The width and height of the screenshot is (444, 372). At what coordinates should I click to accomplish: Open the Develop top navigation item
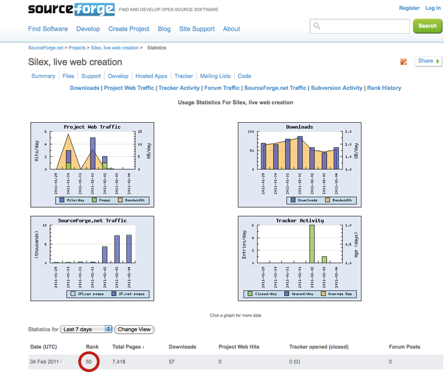(x=88, y=29)
